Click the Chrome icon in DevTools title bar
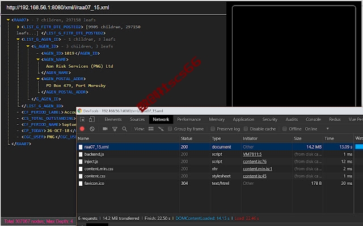Viewport: 363px width, 226px height. coord(79,111)
